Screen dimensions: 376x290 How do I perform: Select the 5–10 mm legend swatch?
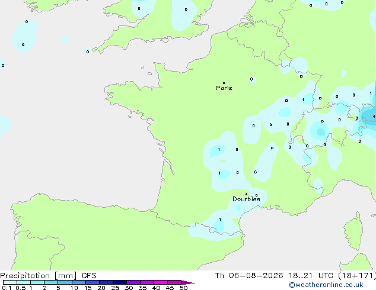(x=65, y=282)
